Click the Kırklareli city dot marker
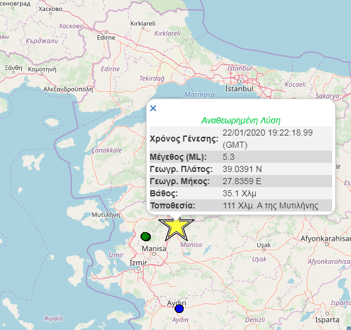 [143, 28]
